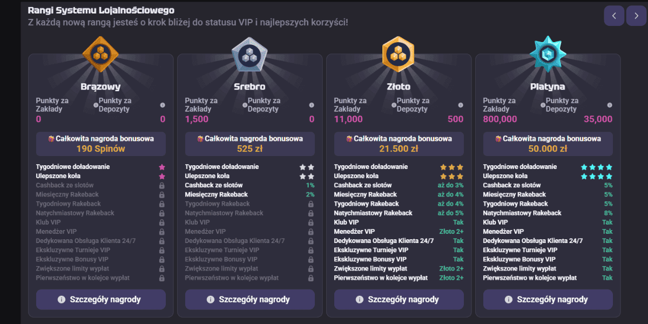The width and height of the screenshot is (648, 324).
Task: Click info icon beside Złoto Punkty za Zakłady
Action: coord(394,105)
